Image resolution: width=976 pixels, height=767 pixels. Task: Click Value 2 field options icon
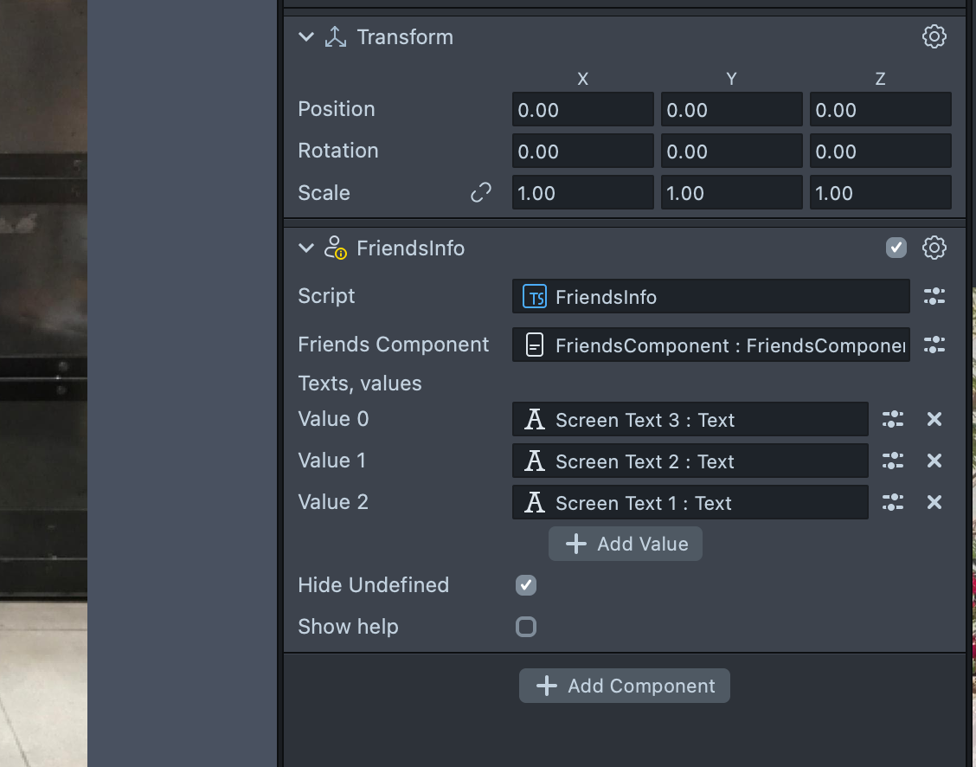[x=892, y=503]
